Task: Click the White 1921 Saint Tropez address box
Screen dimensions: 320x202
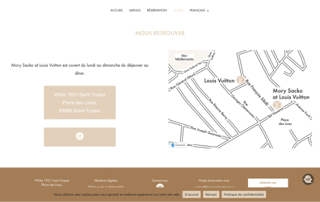Action: pos(80,102)
